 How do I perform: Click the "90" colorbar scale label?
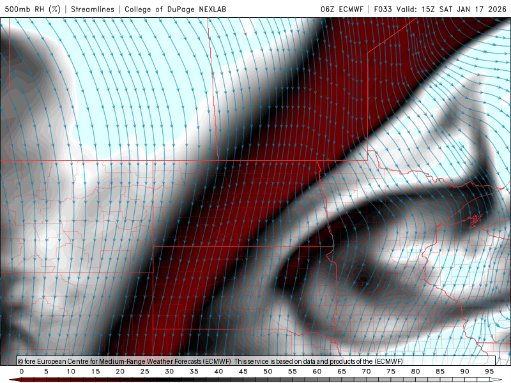click(464, 372)
